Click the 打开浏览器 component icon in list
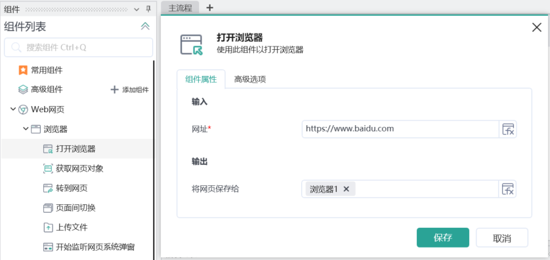550x260 pixels. tap(48, 149)
